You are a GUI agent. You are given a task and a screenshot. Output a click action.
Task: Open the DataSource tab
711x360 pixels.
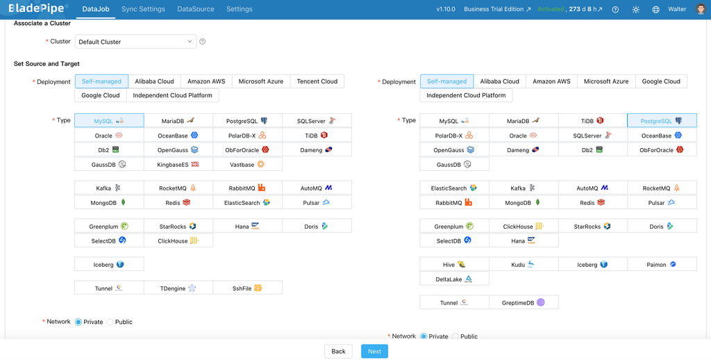click(196, 9)
